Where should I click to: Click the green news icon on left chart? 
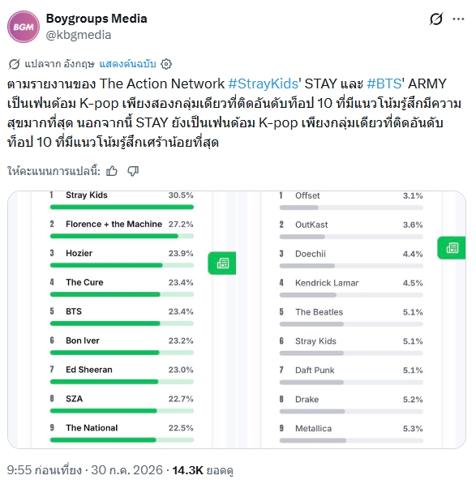click(x=222, y=263)
